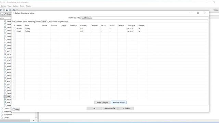This screenshot has height=123, width=219.
Task: Click the save-as icon in Spoon toolbar
Action: [x=10, y=10]
